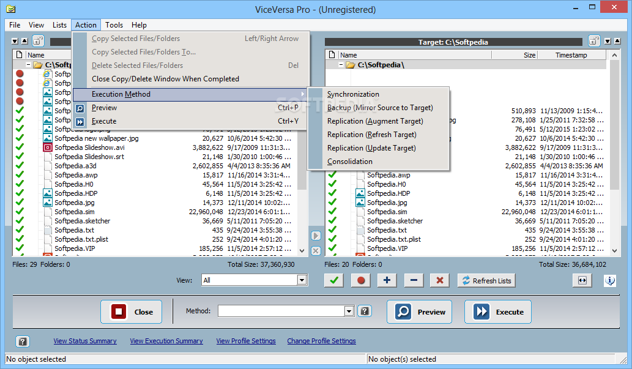Toggle the green check for target Softpedia.txt

pos(332,230)
